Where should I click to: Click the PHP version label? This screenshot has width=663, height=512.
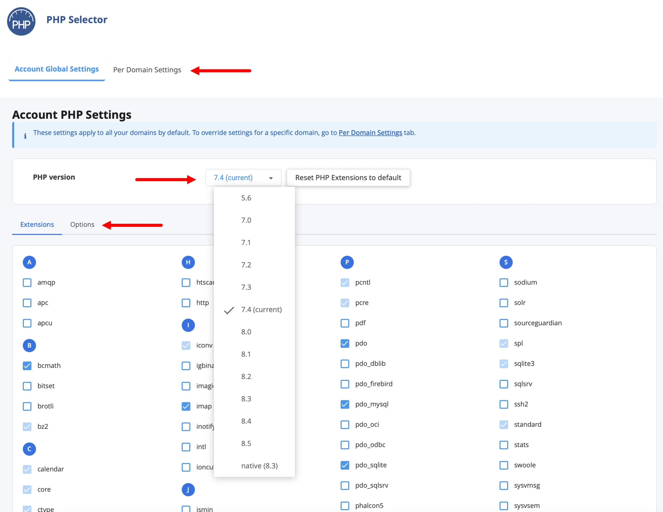(54, 177)
